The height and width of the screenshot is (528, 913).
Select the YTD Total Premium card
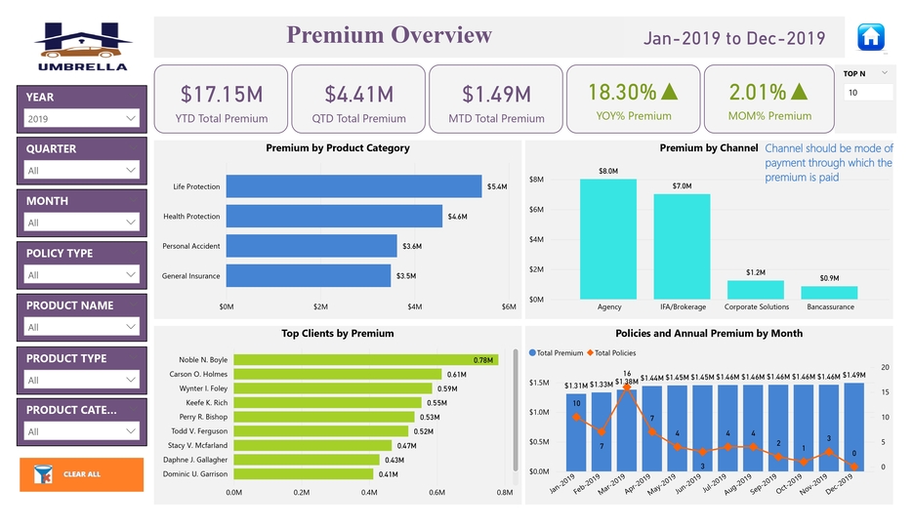tap(221, 100)
